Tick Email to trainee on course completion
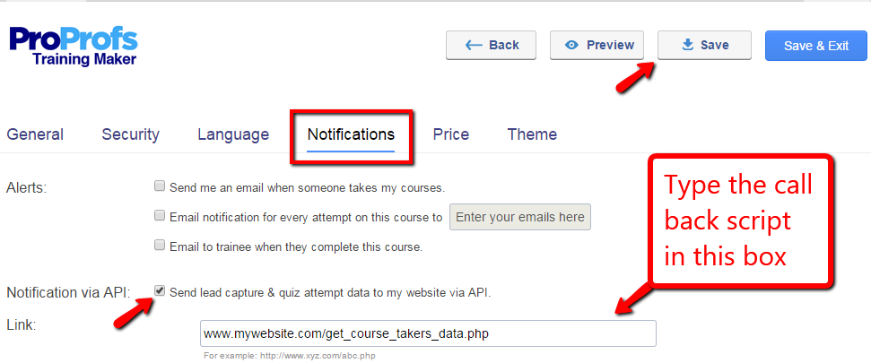 click(x=160, y=245)
